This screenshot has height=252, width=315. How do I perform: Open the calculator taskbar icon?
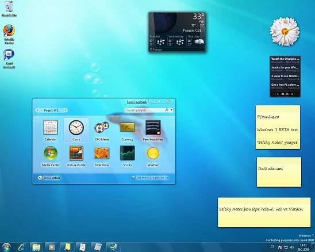98,247
